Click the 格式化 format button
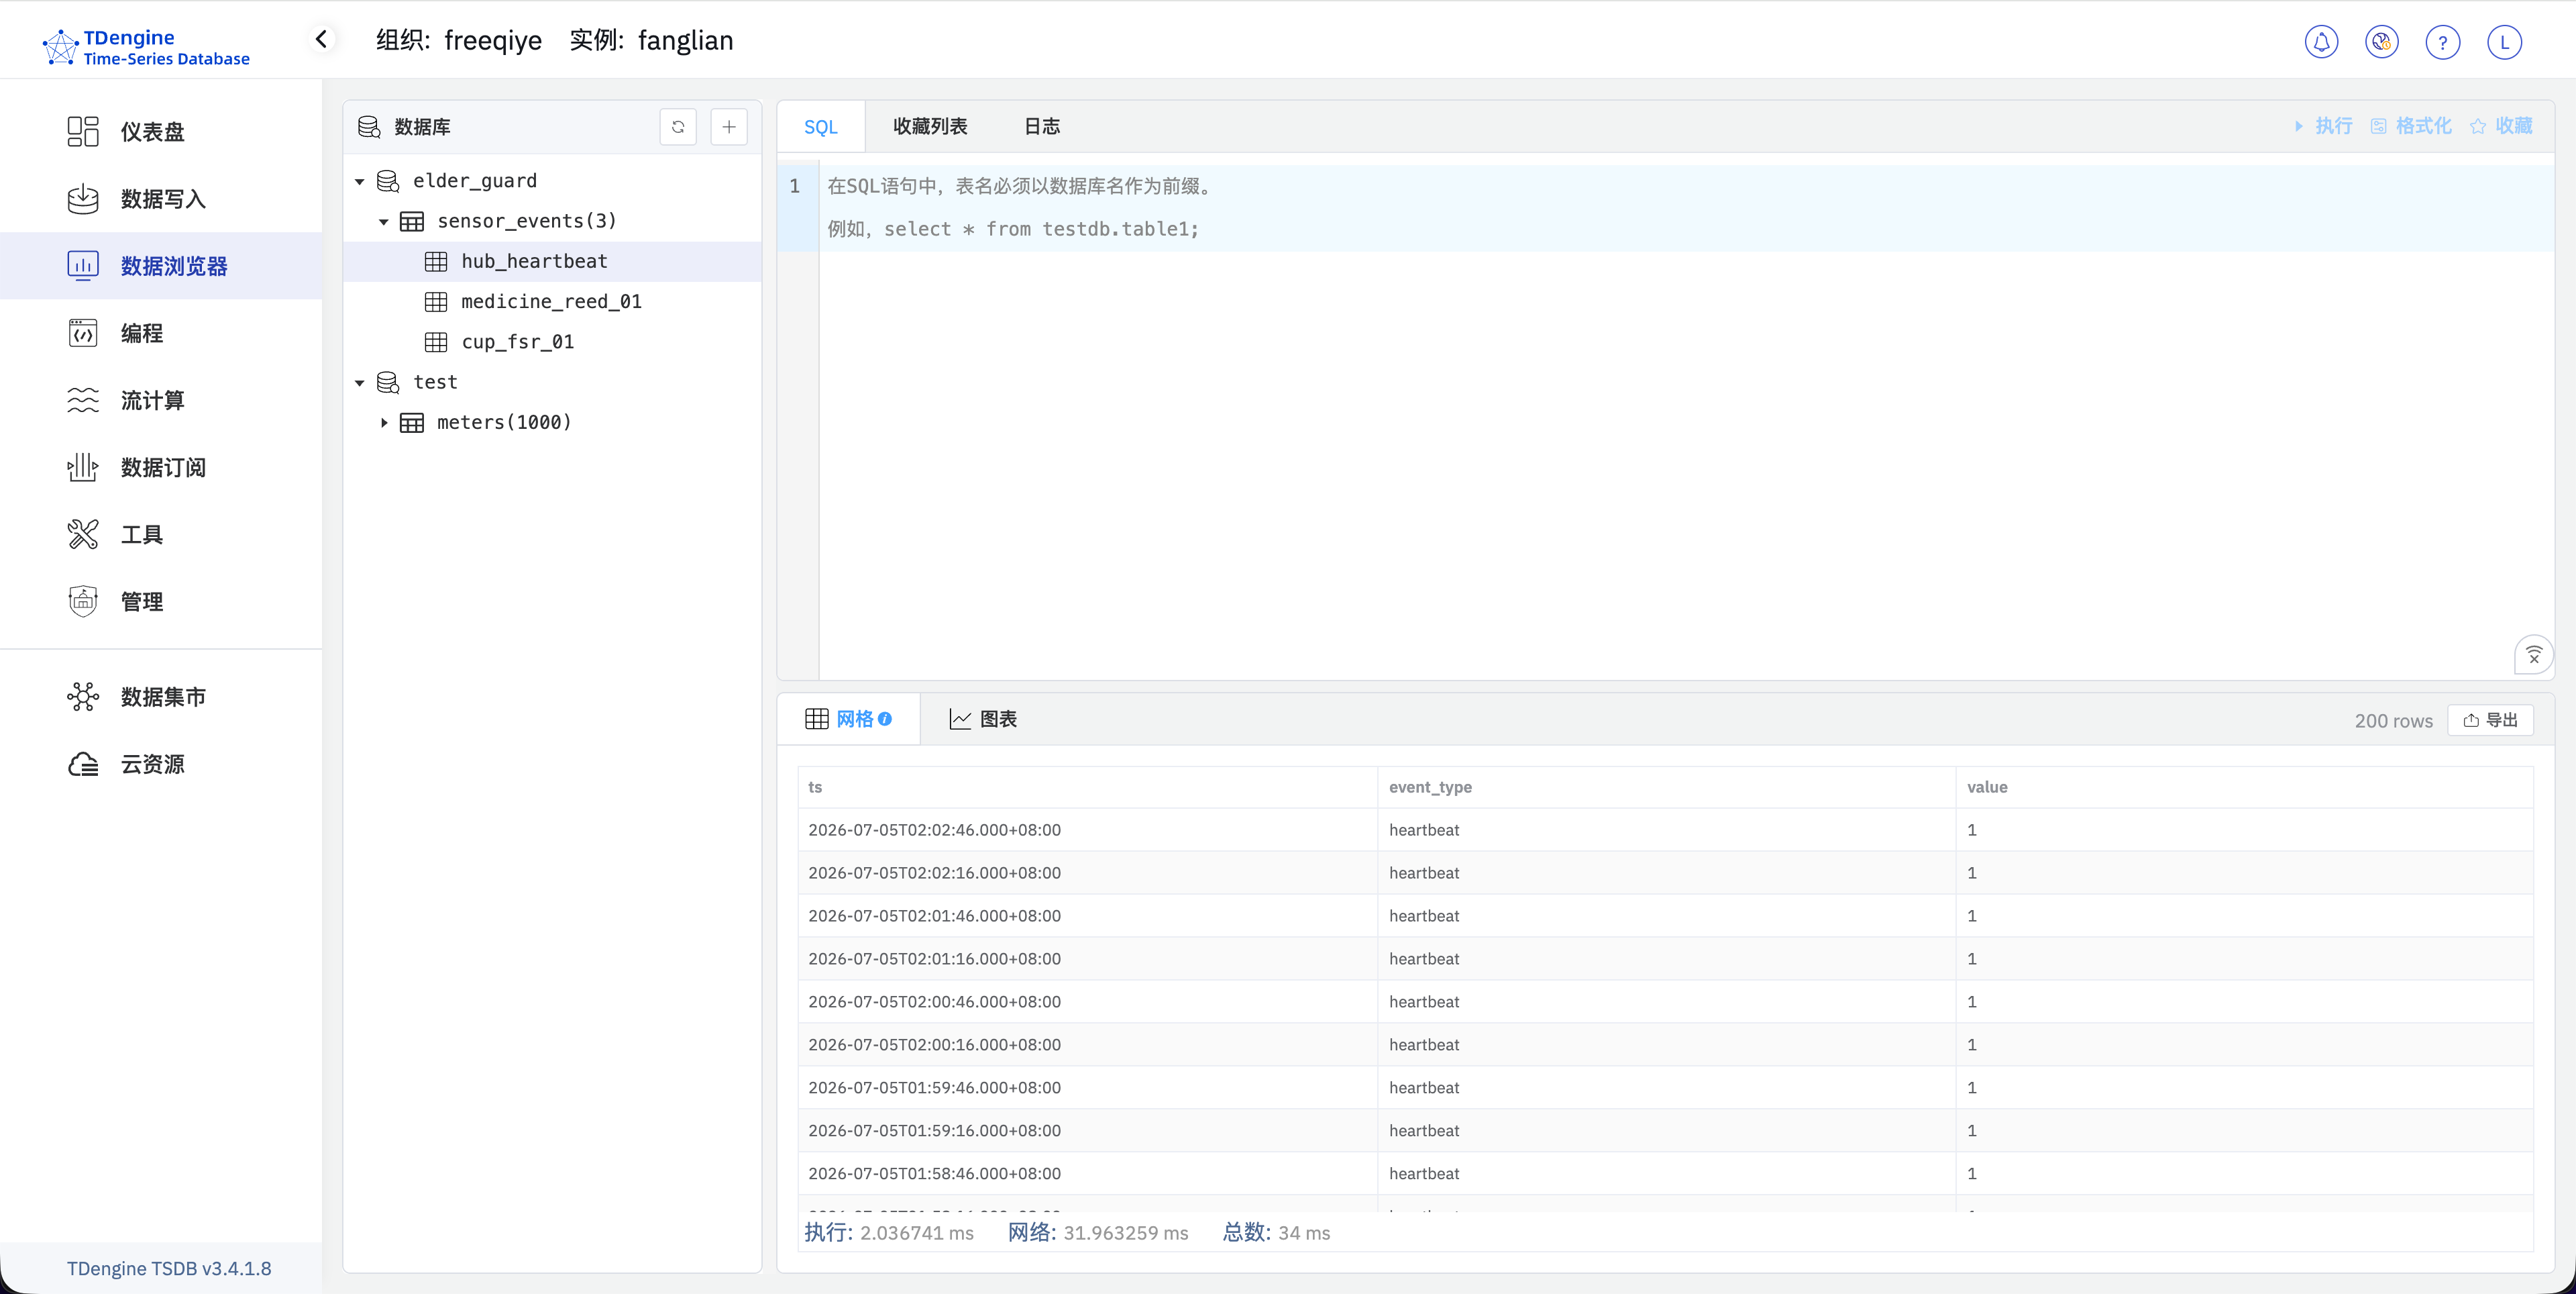 [x=2411, y=126]
